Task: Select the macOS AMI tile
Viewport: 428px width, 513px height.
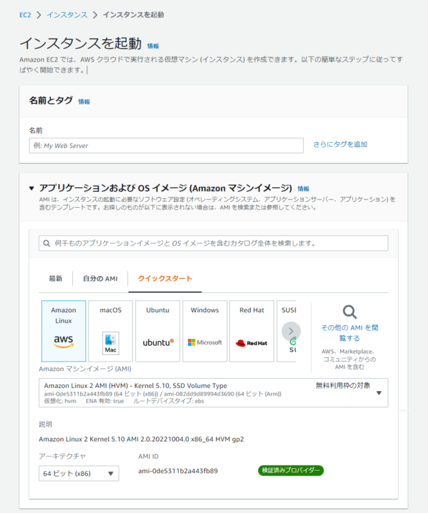Action: pyautogui.click(x=110, y=331)
